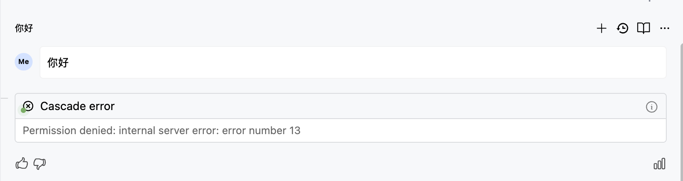
Task: Click inside the '你好' user message box
Action: [x=353, y=62]
